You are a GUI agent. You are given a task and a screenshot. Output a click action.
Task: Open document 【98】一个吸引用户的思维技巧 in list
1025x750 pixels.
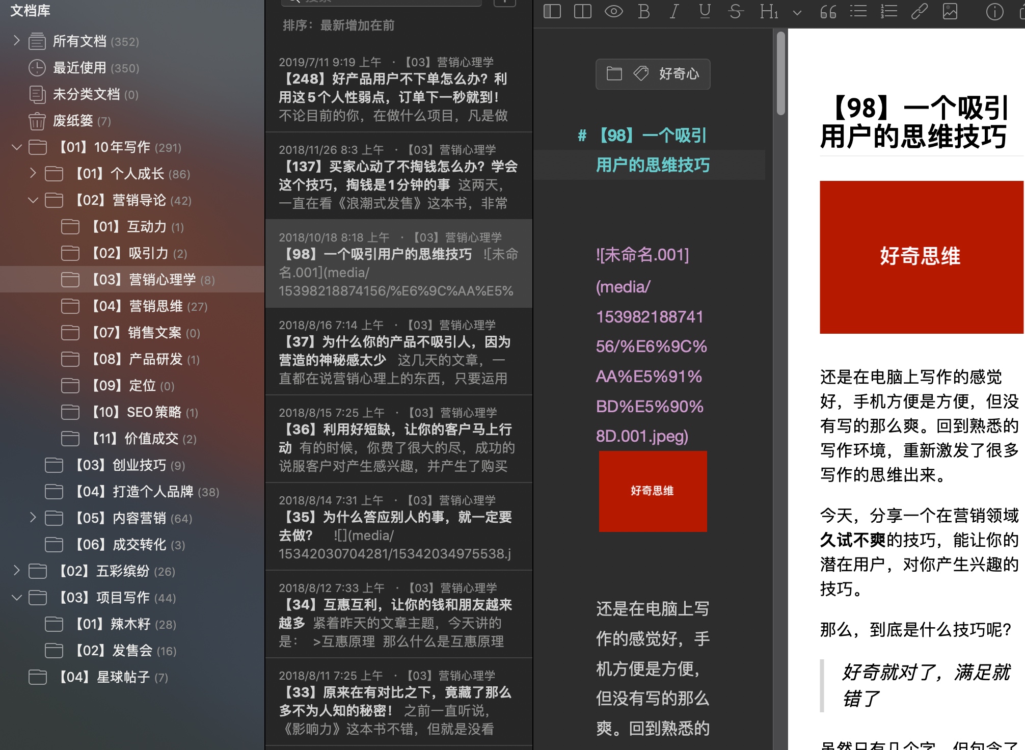(x=399, y=264)
